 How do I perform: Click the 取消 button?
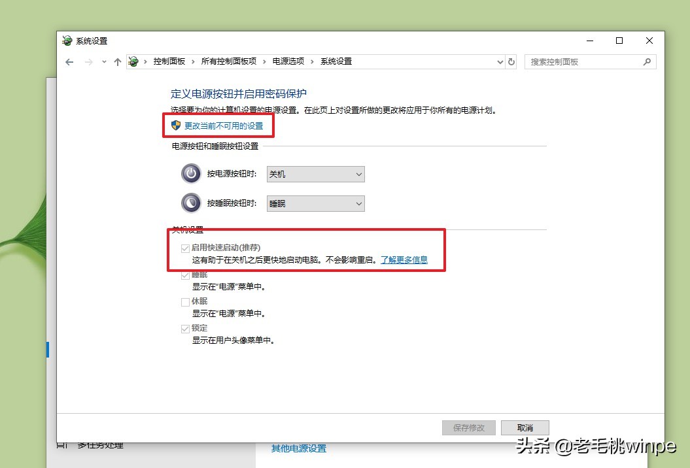click(525, 427)
